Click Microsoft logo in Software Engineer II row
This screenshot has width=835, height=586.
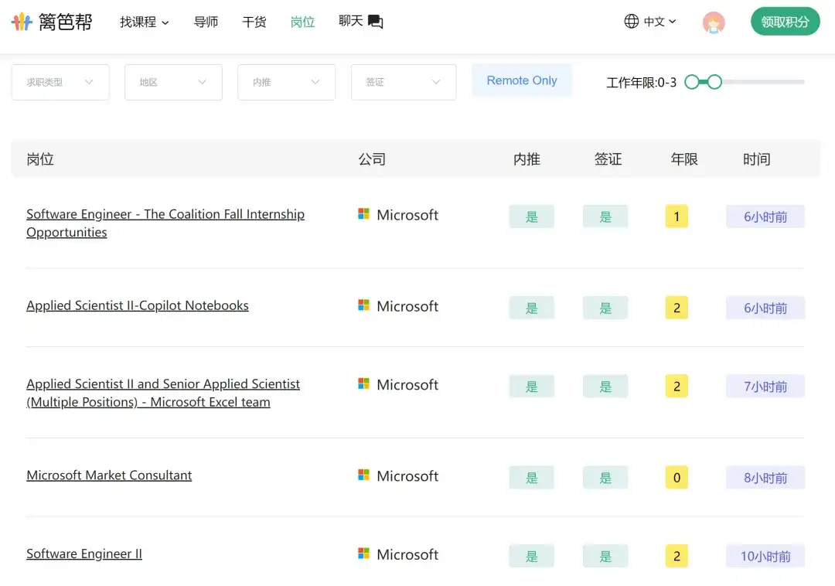click(363, 554)
